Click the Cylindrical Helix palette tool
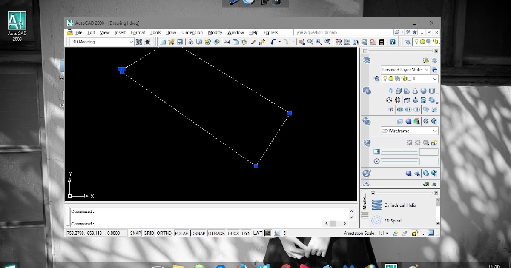Image resolution: width=511 pixels, height=268 pixels. pos(395,205)
